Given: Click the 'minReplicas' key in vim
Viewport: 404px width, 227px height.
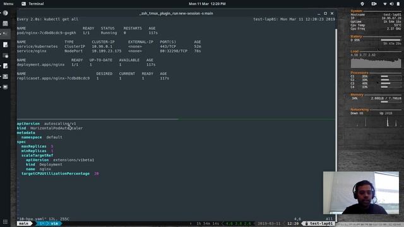Looking at the screenshot, I should coord(33,151).
